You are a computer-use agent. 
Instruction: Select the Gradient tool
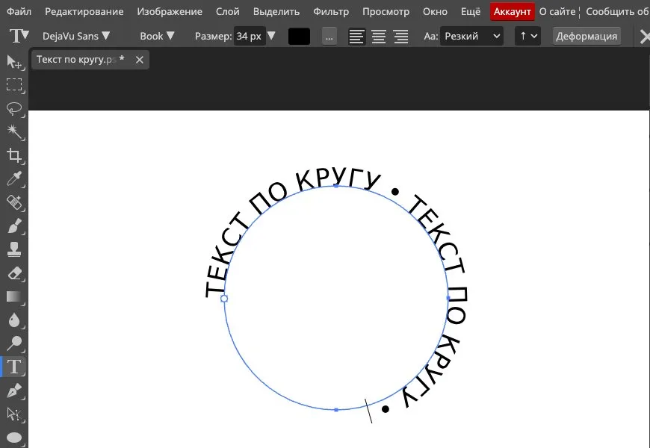pyautogui.click(x=14, y=296)
